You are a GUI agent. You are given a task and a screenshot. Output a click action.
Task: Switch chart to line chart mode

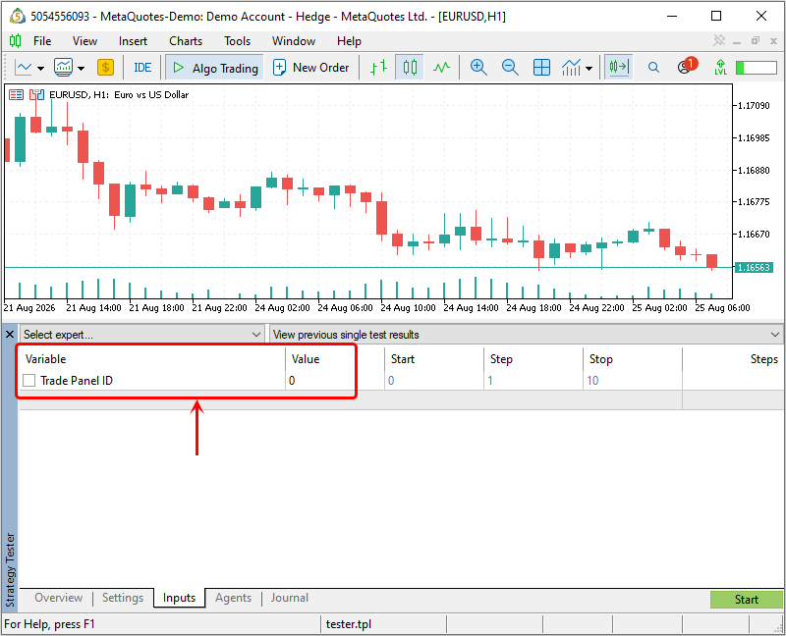click(441, 67)
